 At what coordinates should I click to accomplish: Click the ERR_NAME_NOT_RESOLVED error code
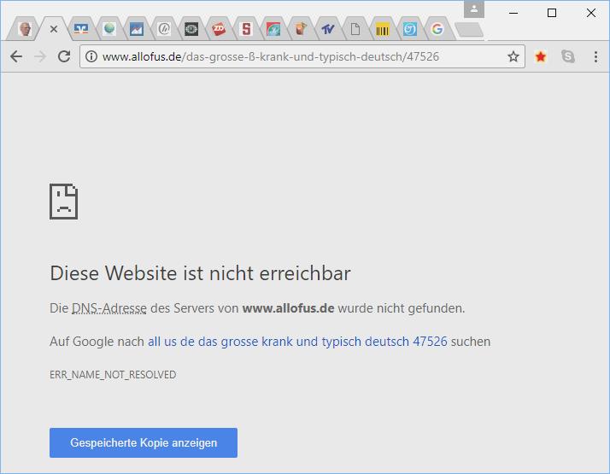113,374
